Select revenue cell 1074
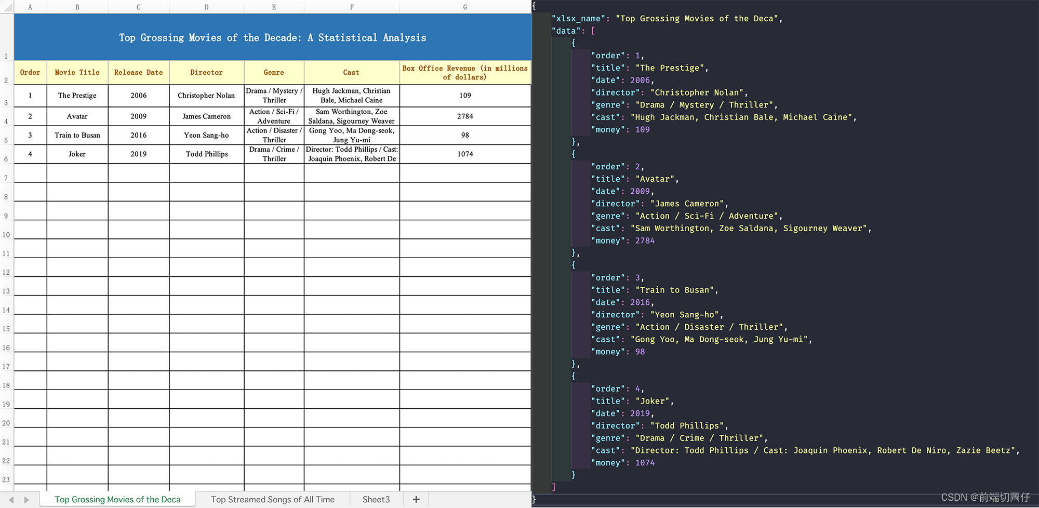The height and width of the screenshot is (508, 1039). tap(465, 154)
